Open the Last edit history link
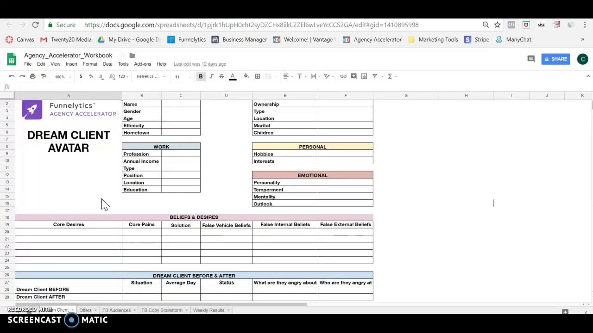Screen dimensions: 593x333 (x=200, y=64)
